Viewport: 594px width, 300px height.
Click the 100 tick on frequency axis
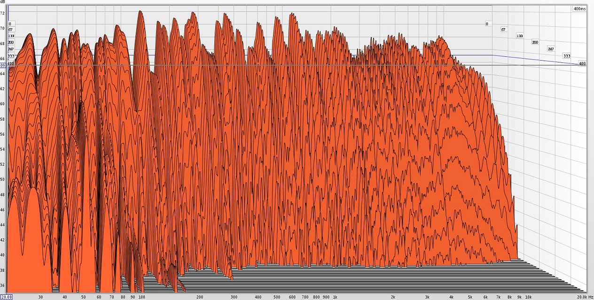click(141, 297)
